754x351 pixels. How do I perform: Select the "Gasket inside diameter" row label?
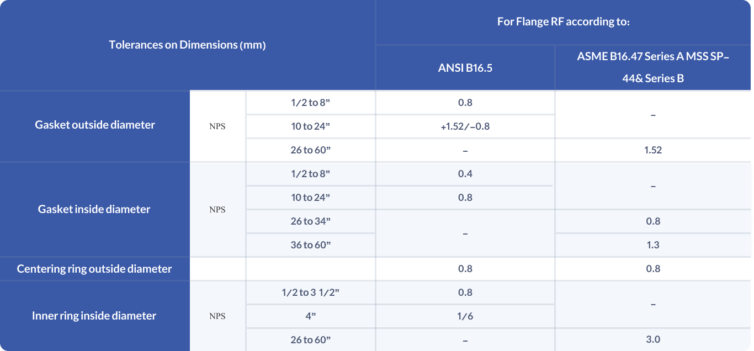[x=94, y=209]
